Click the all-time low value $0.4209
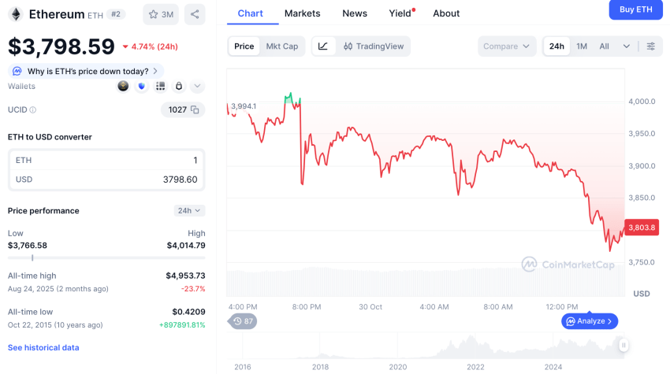 (x=188, y=312)
